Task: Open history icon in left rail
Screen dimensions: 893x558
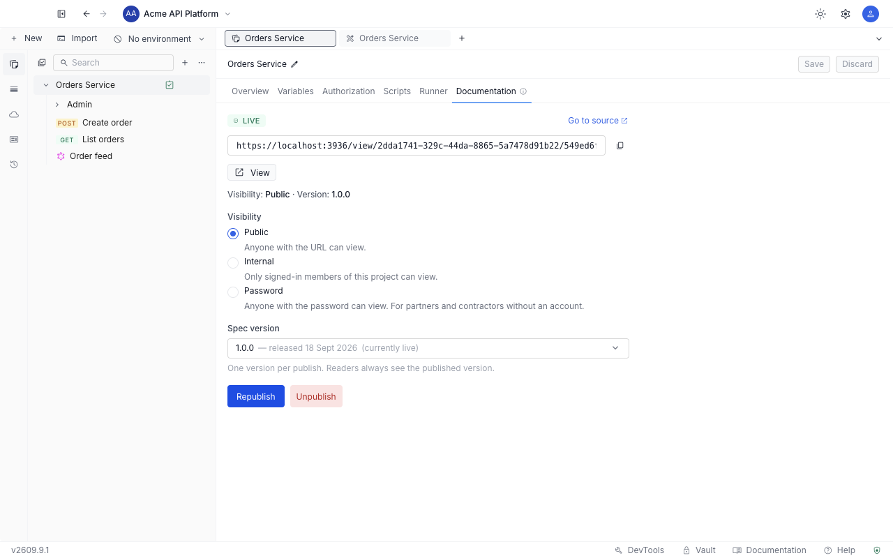Action: pyautogui.click(x=14, y=165)
